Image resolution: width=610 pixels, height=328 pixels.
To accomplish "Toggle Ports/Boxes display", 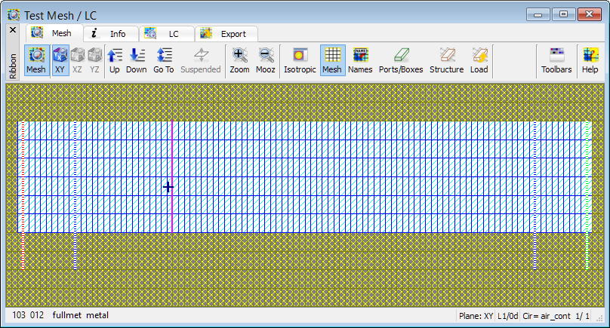I will click(x=401, y=60).
